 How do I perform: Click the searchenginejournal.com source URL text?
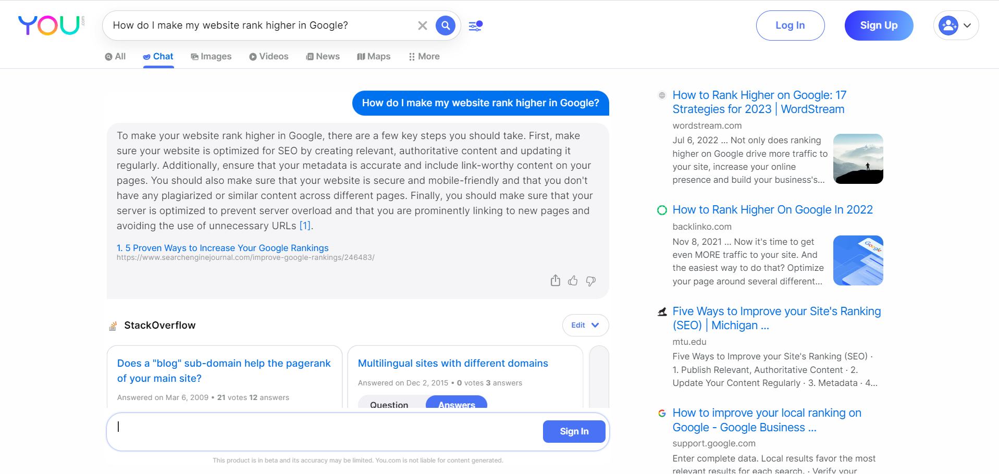pos(245,257)
